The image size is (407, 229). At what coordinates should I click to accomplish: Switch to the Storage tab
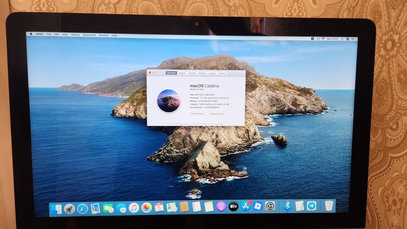tap(193, 73)
